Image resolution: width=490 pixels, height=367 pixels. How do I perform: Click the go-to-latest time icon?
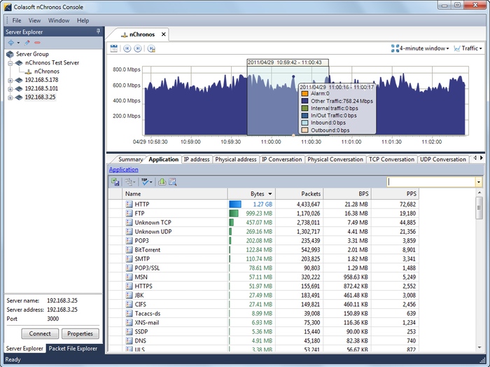pyautogui.click(x=152, y=48)
